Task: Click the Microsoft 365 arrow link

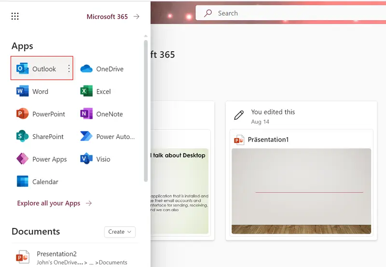Action: 113,16
